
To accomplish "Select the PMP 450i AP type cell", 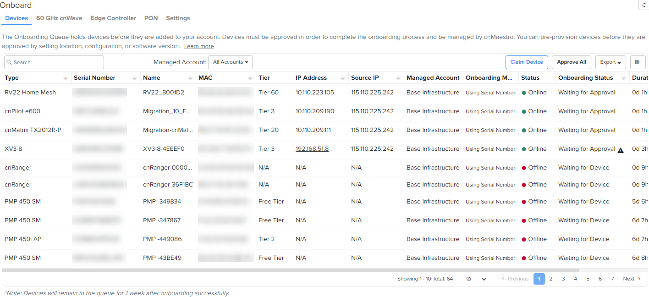I will point(23,239).
